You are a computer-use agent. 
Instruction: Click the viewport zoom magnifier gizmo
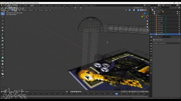point(147,21)
